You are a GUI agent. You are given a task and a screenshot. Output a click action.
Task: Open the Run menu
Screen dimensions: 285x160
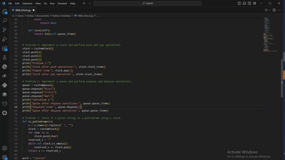[52, 4]
